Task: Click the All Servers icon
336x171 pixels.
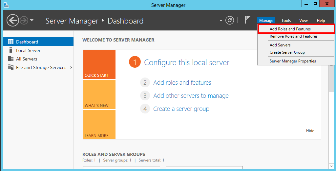Action: tap(11, 59)
